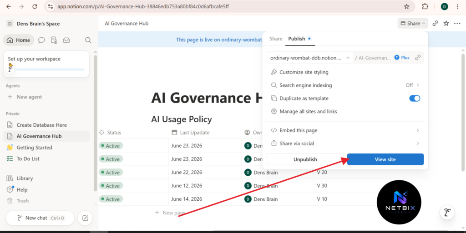Toggle the Duplicate as template switch
Image resolution: width=466 pixels, height=233 pixels.
click(415, 99)
